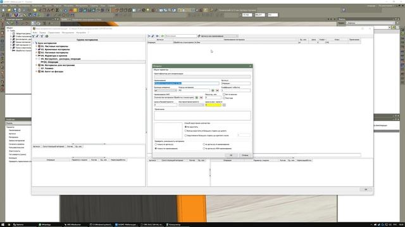
Task: Collapse the '05. Инструмент, расходка, операции' group
Action: pos(37,59)
